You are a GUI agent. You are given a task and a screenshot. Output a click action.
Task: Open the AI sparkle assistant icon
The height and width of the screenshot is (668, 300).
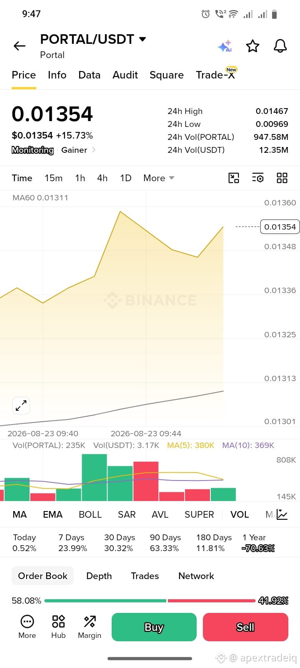[x=225, y=46]
